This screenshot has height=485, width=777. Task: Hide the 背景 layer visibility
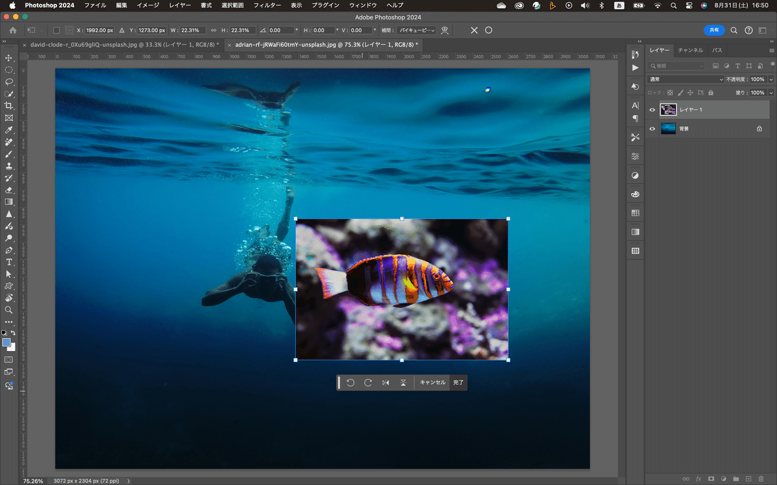coord(652,128)
